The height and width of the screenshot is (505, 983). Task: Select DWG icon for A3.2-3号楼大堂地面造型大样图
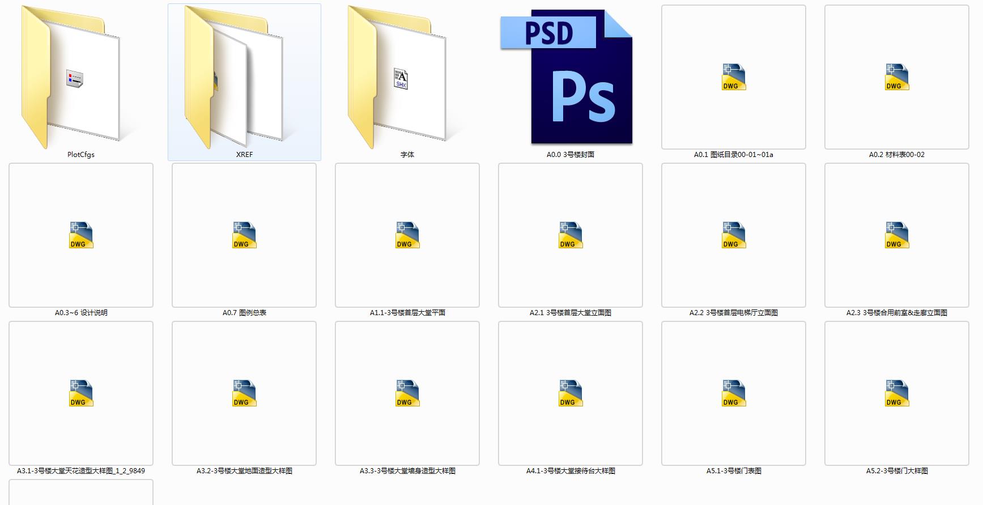[x=244, y=393]
